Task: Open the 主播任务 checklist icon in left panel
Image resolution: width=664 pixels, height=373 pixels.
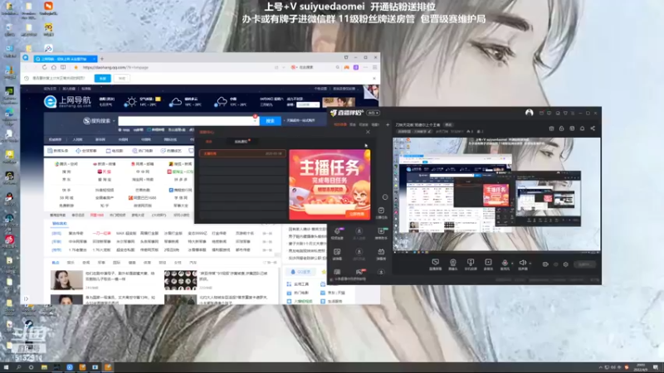Action: [x=381, y=212]
